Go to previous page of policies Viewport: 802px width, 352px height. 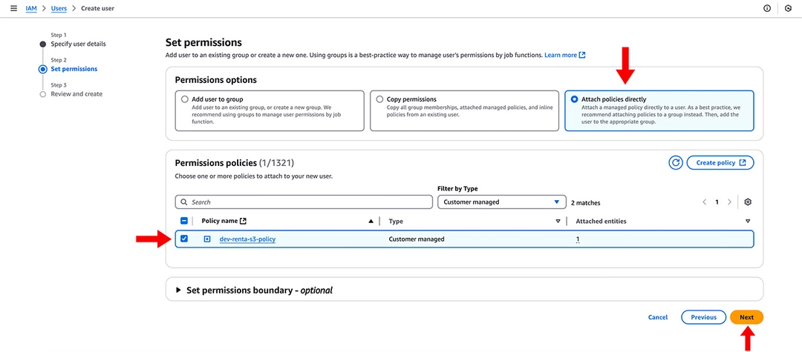point(704,202)
